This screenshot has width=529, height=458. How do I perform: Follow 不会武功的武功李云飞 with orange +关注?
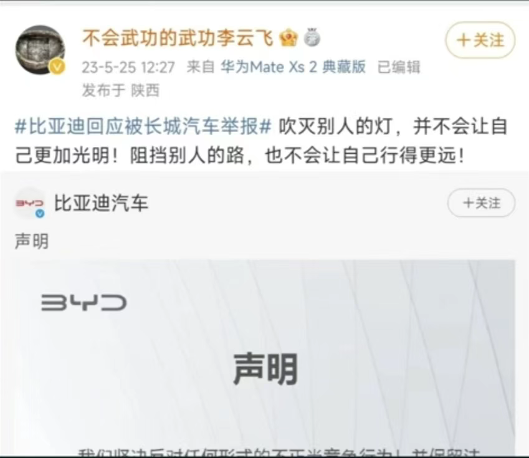point(480,40)
